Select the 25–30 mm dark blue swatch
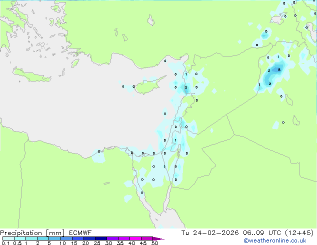Image resolution: width=317 pixels, height=245 pixels. point(100,238)
